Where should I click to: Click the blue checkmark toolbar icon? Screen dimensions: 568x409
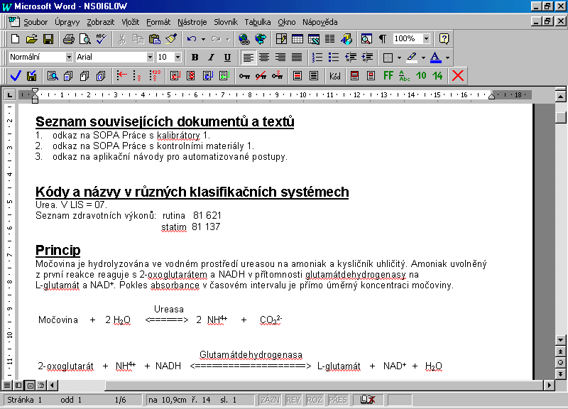tap(16, 75)
